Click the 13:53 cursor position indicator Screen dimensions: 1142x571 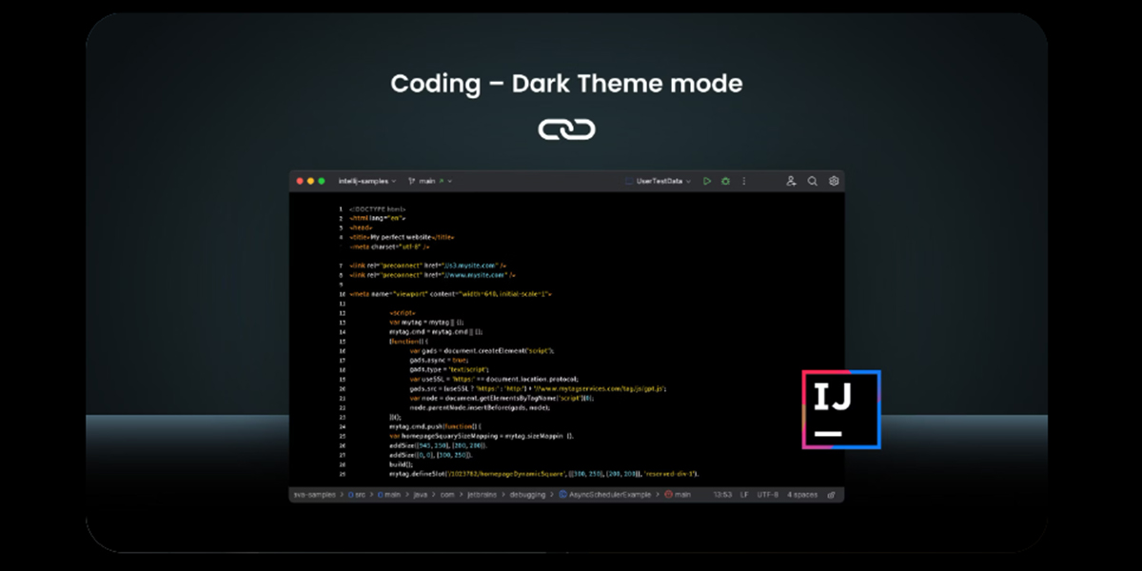tap(722, 495)
